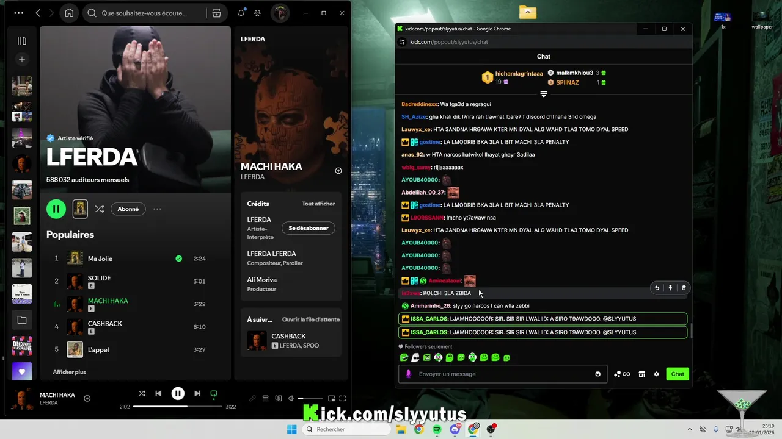Pause playback in the bottom player bar
Screen dimensions: 782x439
click(x=178, y=394)
